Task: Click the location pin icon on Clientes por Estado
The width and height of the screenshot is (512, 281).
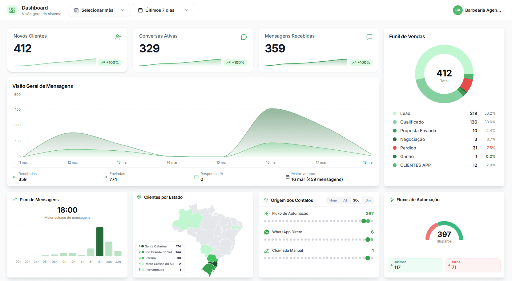Action: point(139,197)
